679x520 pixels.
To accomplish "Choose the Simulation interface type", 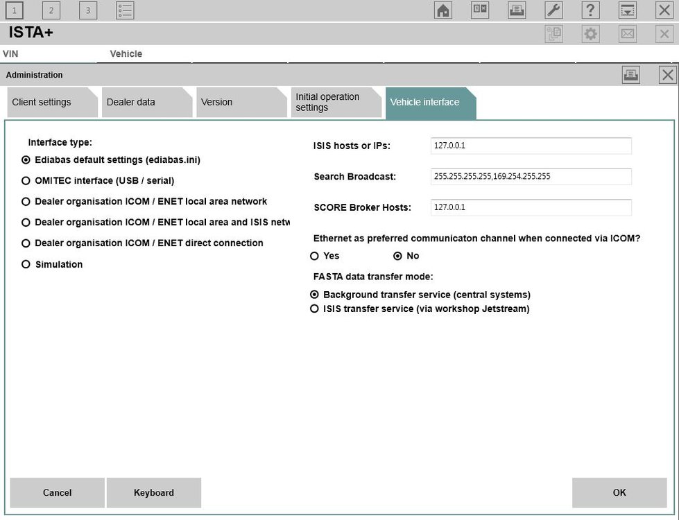I will 26,264.
